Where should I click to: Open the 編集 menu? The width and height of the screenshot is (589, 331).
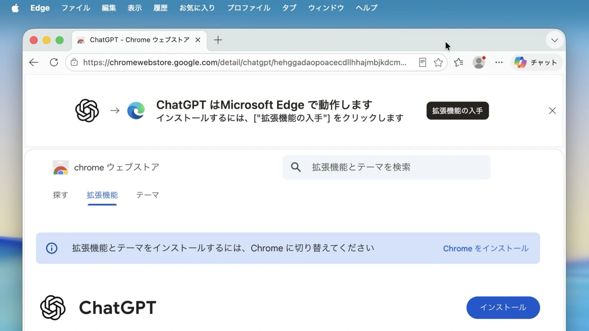pos(109,8)
